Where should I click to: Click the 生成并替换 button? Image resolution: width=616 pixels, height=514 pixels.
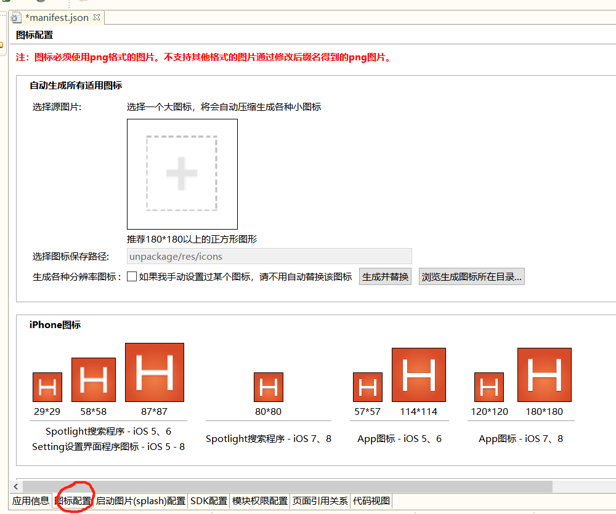(x=385, y=276)
